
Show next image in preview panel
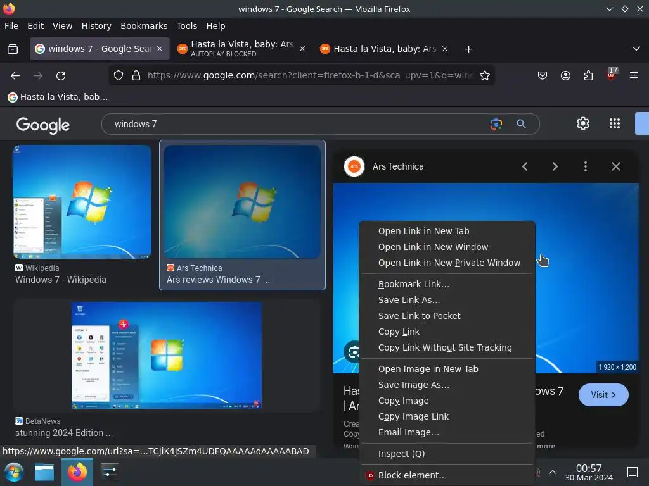coord(555,166)
